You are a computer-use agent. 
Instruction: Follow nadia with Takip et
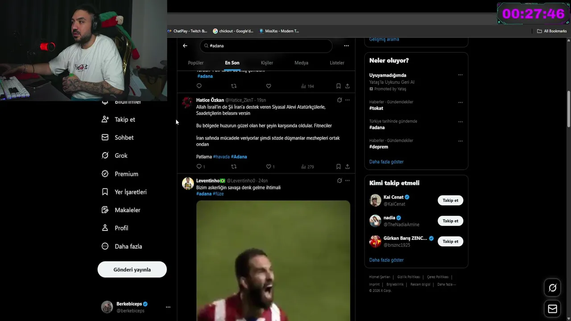[x=450, y=221]
